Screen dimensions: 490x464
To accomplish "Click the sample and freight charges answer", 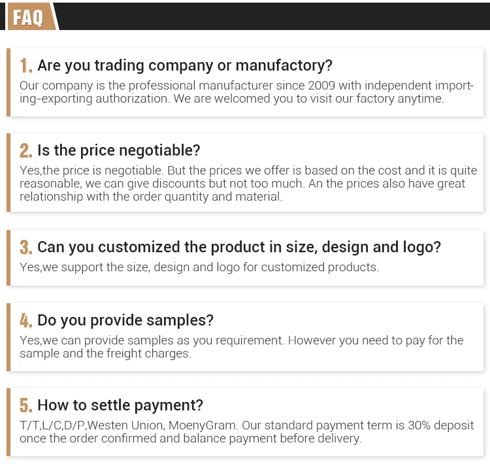I will coord(242,347).
